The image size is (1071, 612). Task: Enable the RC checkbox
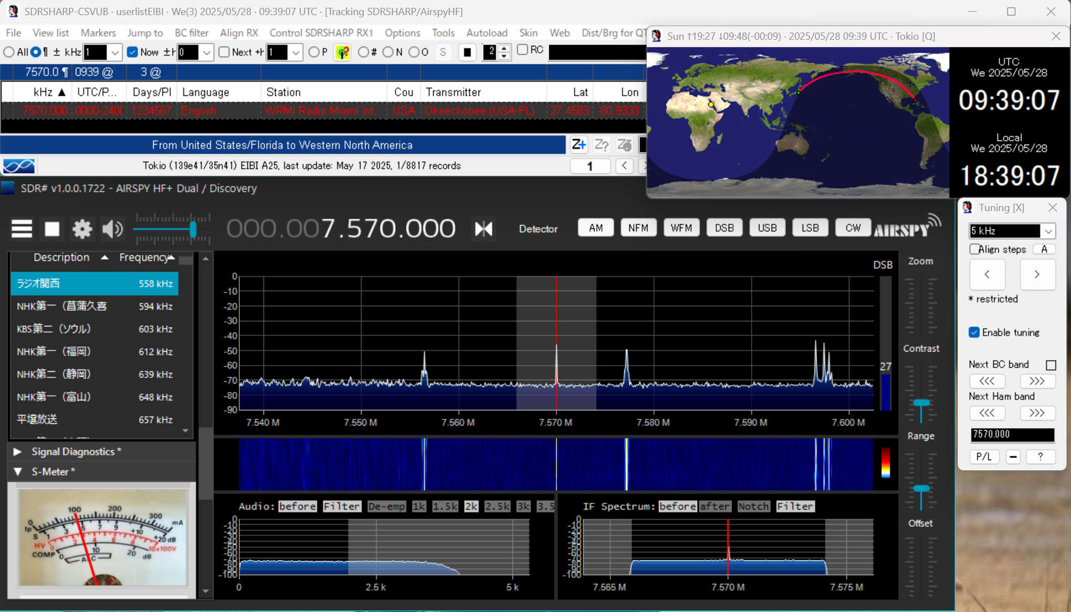point(522,50)
